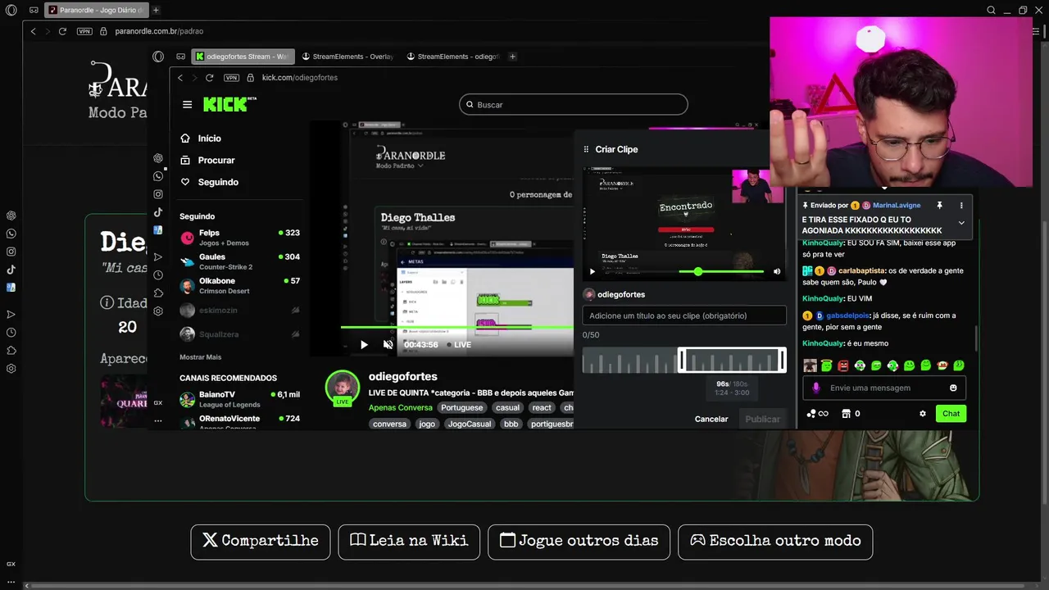This screenshot has width=1049, height=590.
Task: Open the Kick hamburger menu
Action: click(x=188, y=105)
